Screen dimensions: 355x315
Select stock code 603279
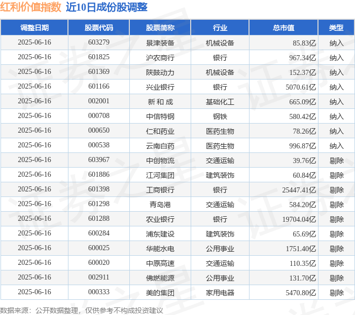pyautogui.click(x=99, y=42)
